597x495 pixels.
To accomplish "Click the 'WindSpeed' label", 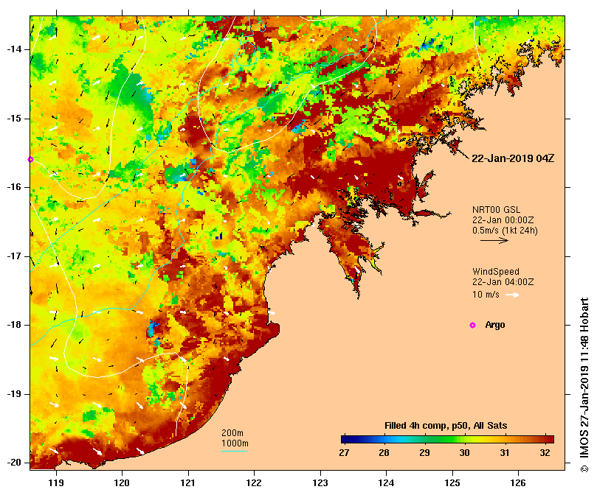I will coord(496,272).
